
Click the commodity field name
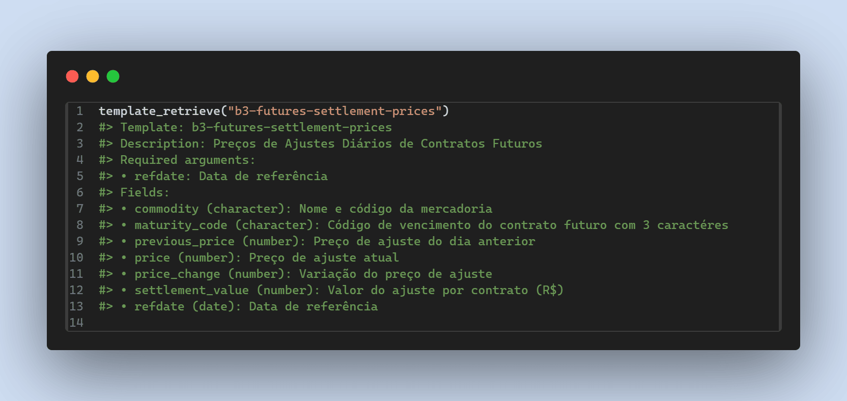pos(166,209)
